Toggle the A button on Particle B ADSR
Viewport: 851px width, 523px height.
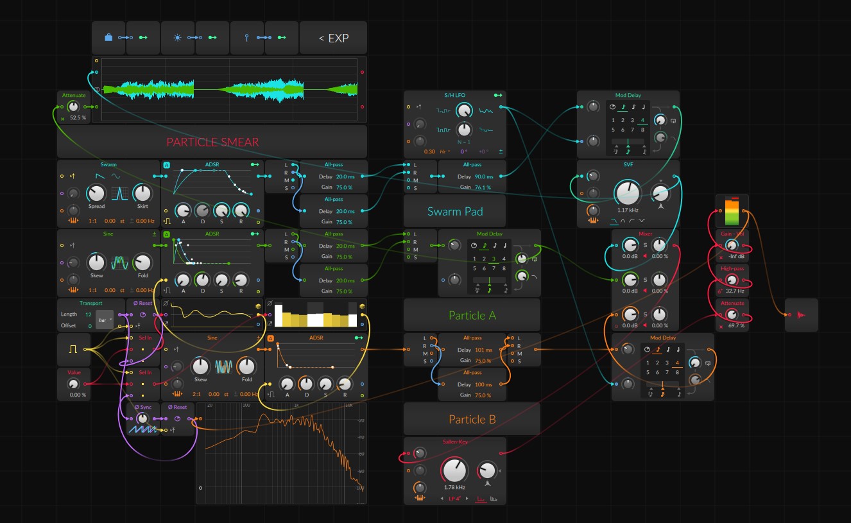(271, 338)
